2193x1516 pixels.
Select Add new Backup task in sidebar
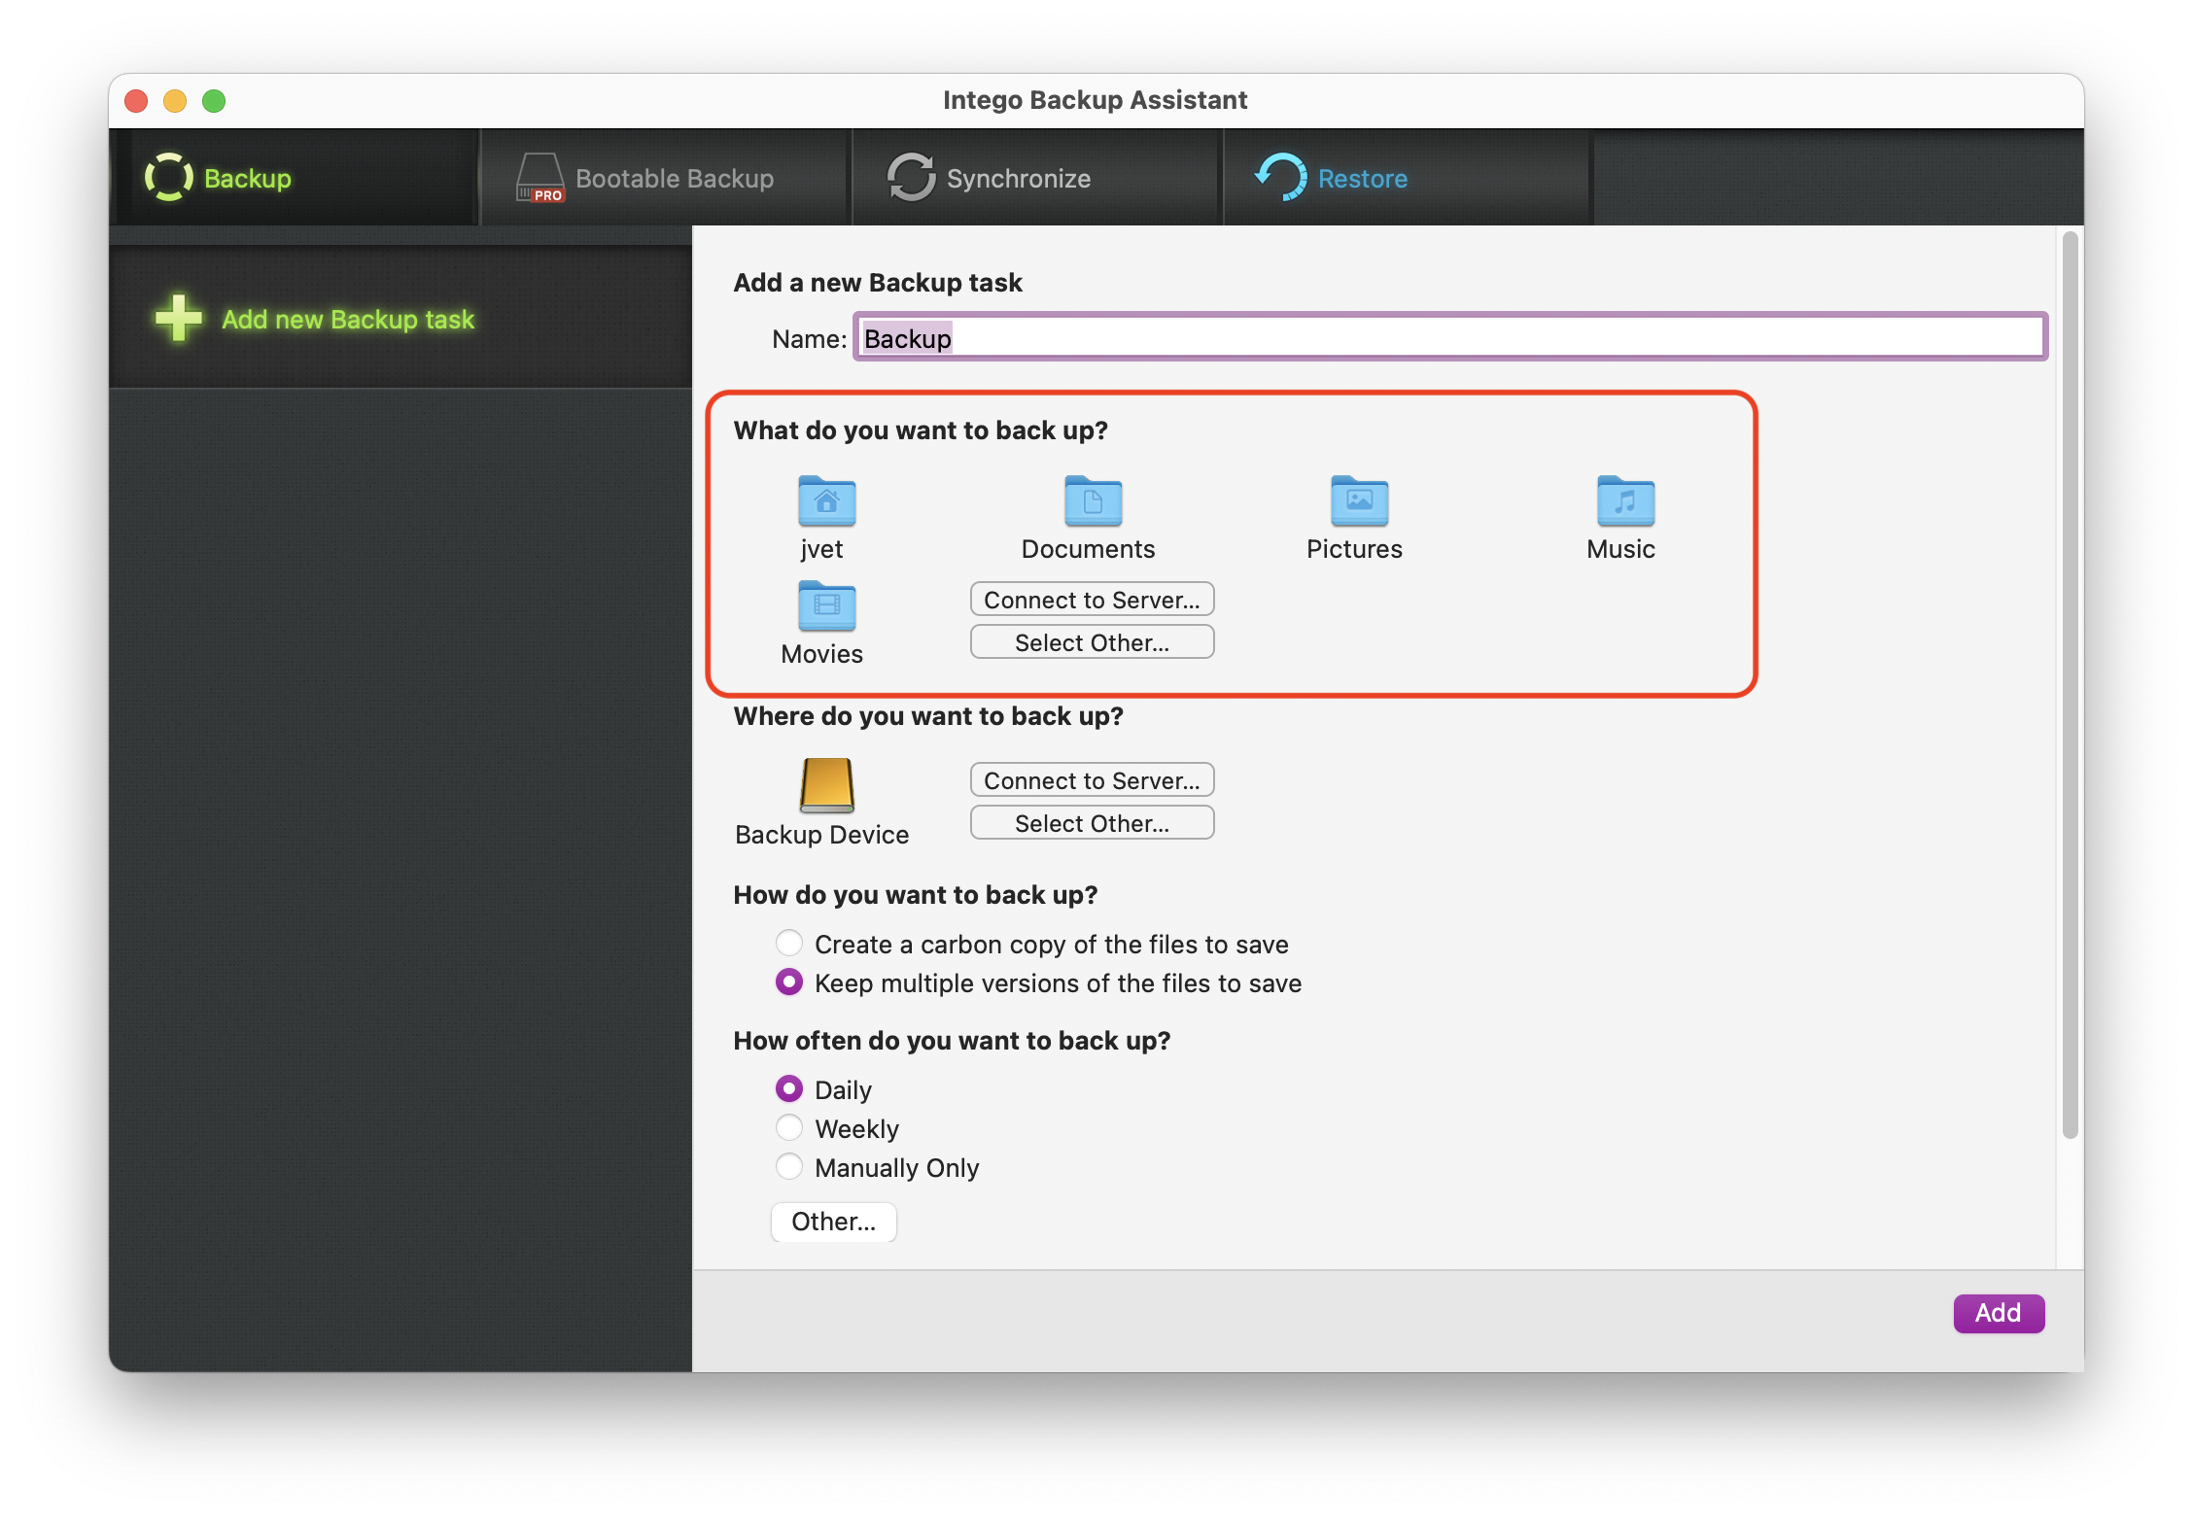coord(400,318)
